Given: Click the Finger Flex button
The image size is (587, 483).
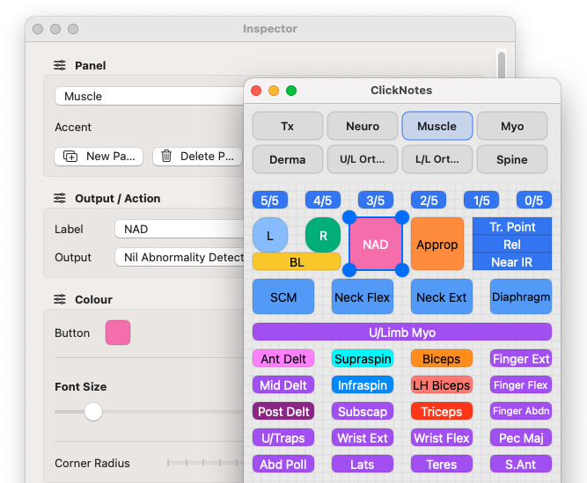Looking at the screenshot, I should (521, 384).
